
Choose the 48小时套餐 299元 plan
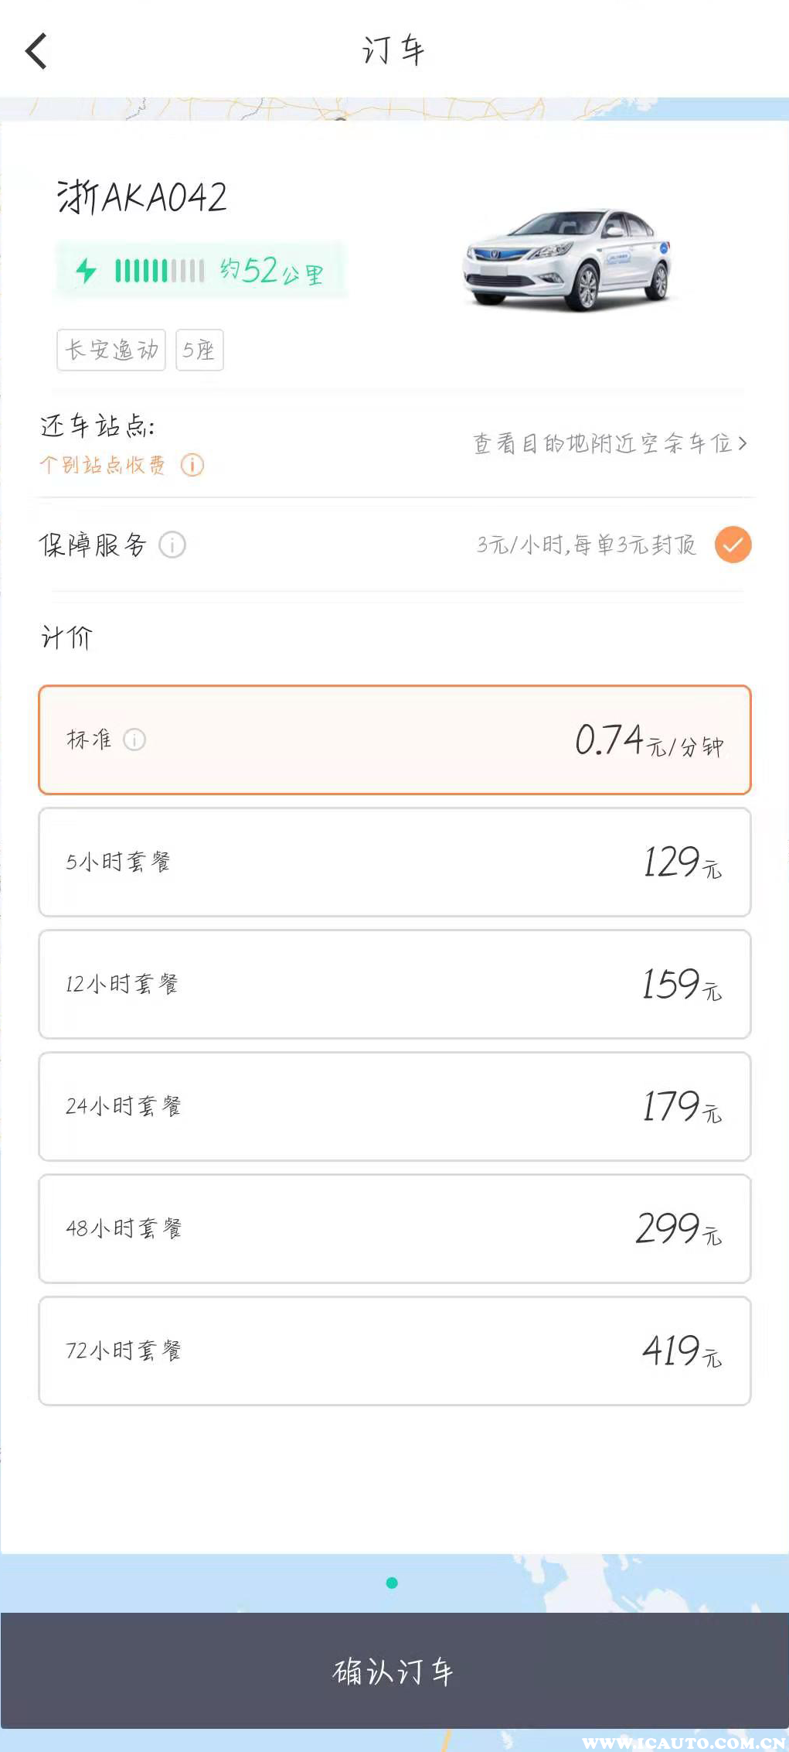[394, 1229]
